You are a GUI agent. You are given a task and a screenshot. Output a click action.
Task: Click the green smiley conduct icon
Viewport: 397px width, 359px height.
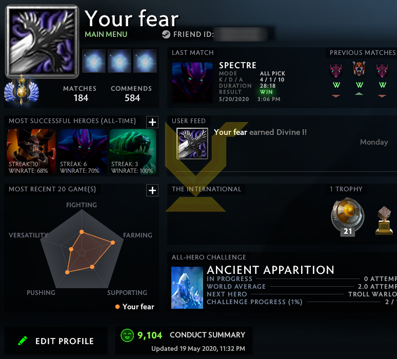click(x=127, y=335)
